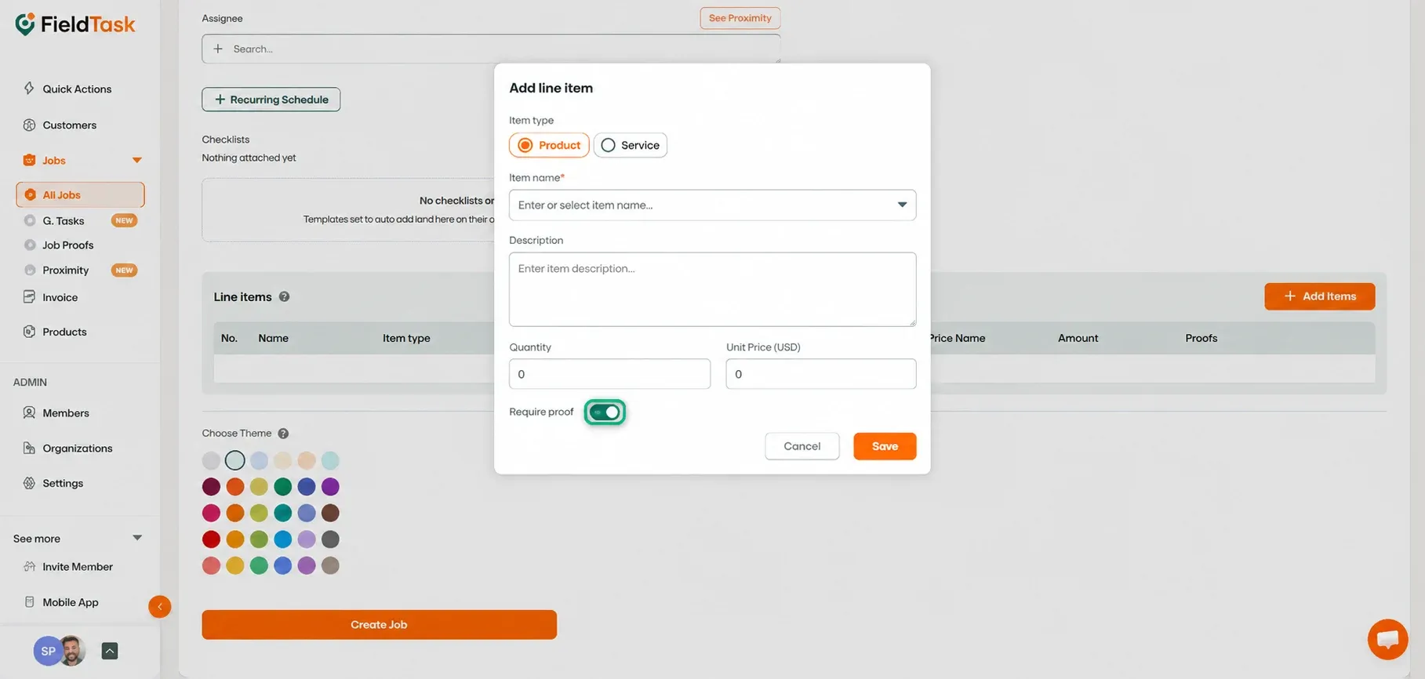1425x679 pixels.
Task: Click the Item type column header
Action: click(x=406, y=338)
